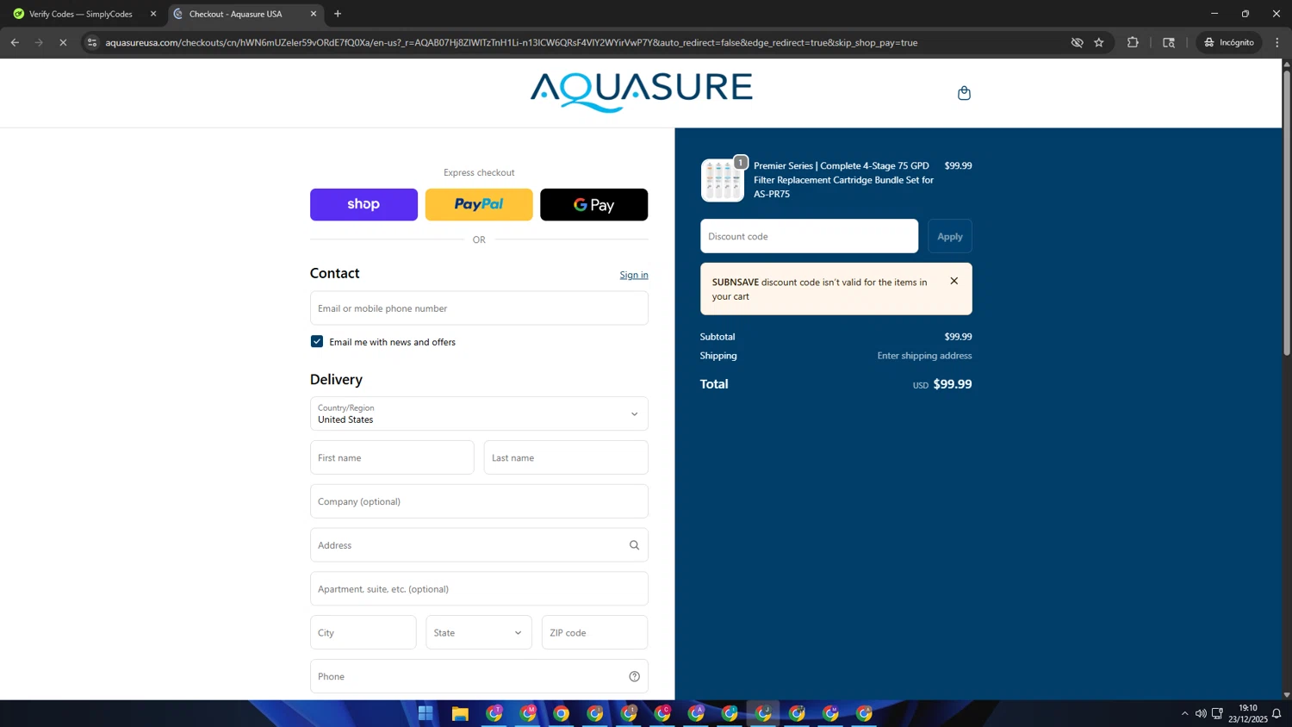The image size is (1292, 727).
Task: Close the Checkout - Aquasure USA tab
Action: (x=314, y=14)
